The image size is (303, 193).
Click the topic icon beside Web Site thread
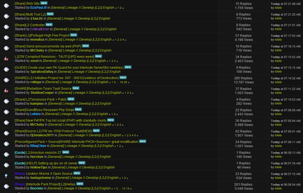6,6
